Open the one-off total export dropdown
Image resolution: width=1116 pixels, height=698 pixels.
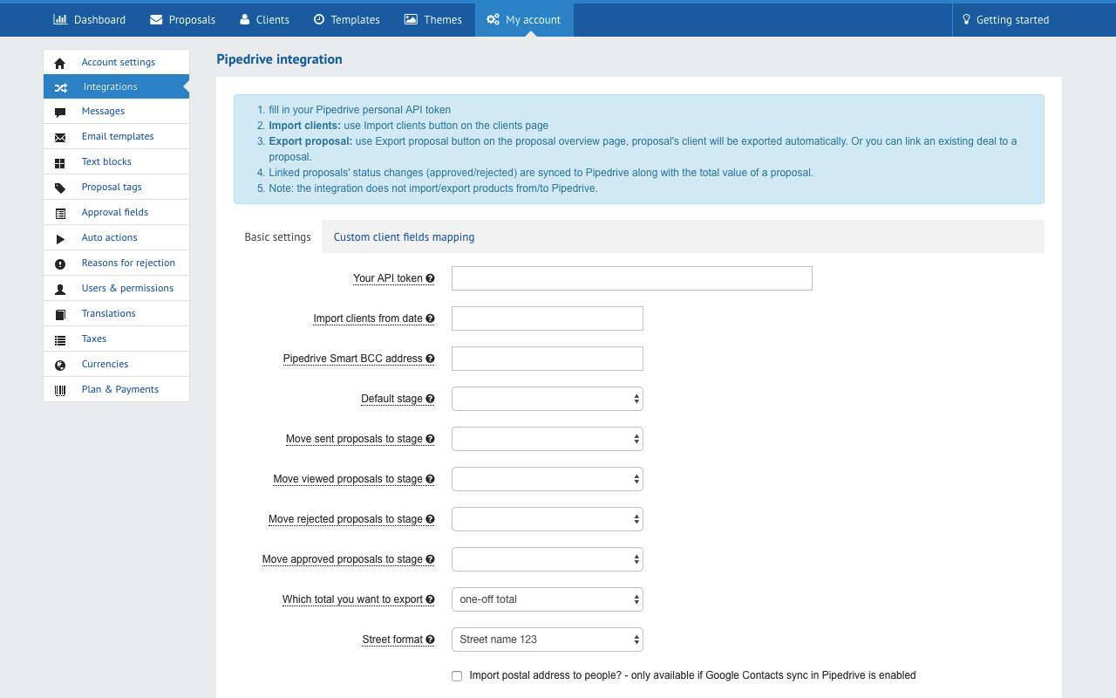click(548, 599)
